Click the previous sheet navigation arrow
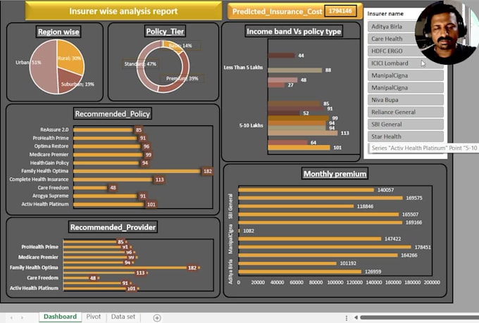Screen dimensions: 479x323 coord(11,318)
